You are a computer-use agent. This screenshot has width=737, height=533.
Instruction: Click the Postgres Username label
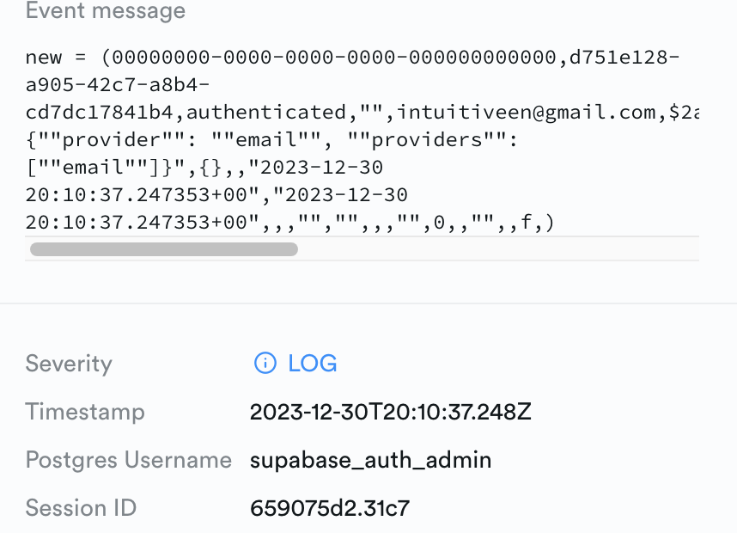129,460
